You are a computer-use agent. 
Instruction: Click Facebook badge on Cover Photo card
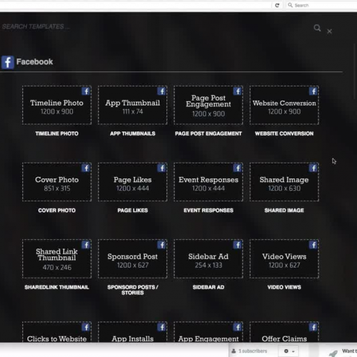tap(86, 168)
